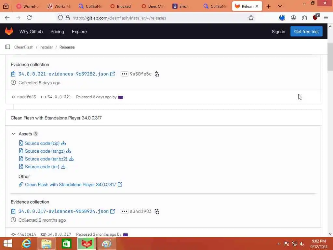Open the Firefox hamburger menu

coord(326,18)
